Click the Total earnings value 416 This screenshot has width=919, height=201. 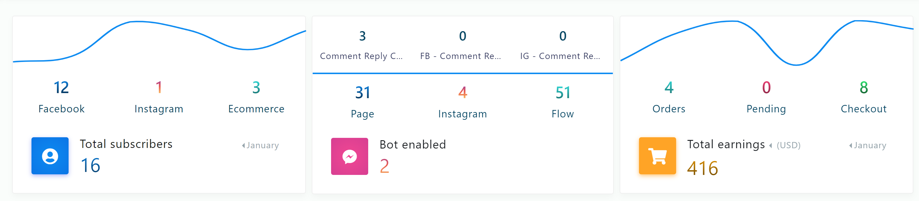[x=703, y=168]
